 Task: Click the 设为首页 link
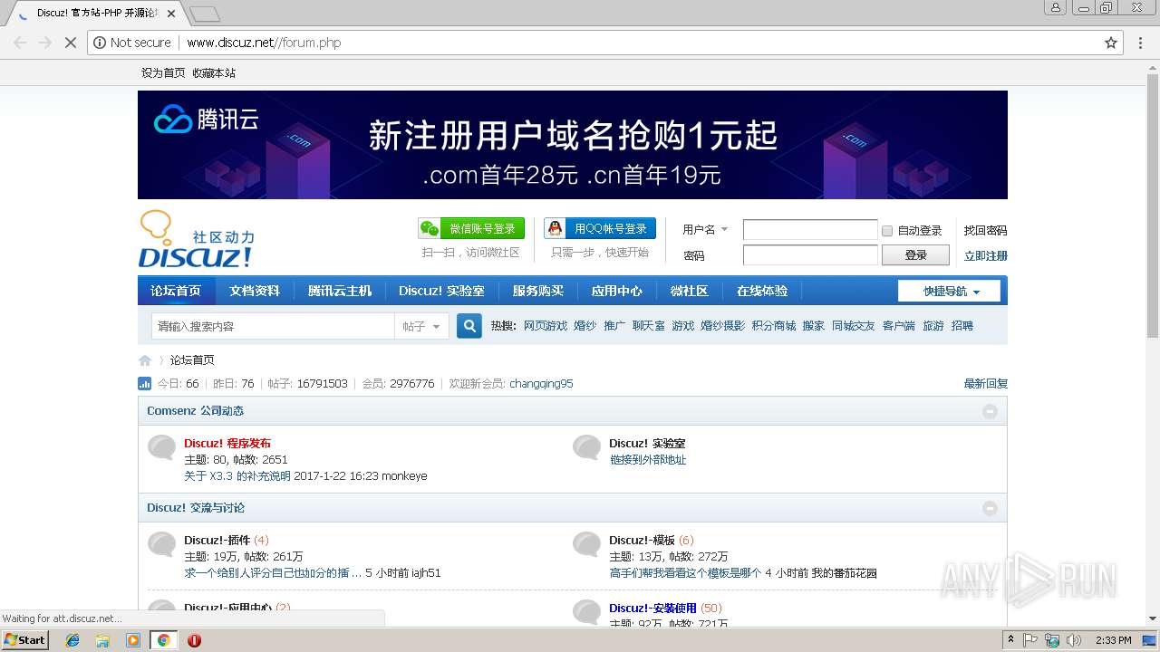(163, 73)
